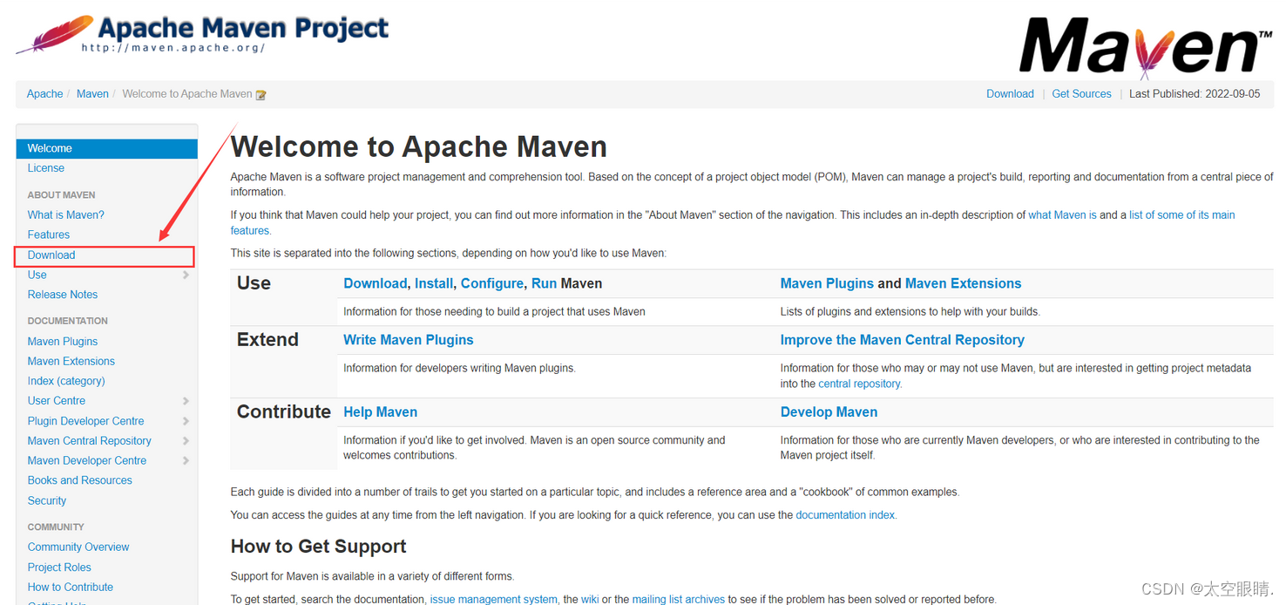Click the DOCUMENTATION section header
The image size is (1286, 605).
pyautogui.click(x=68, y=321)
